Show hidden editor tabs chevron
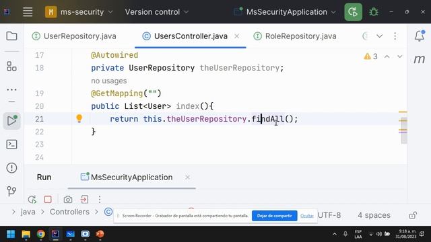431x242 pixels. point(379,36)
